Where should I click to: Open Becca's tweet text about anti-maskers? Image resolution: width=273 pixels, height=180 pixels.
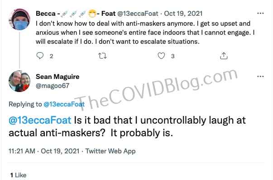(145, 32)
